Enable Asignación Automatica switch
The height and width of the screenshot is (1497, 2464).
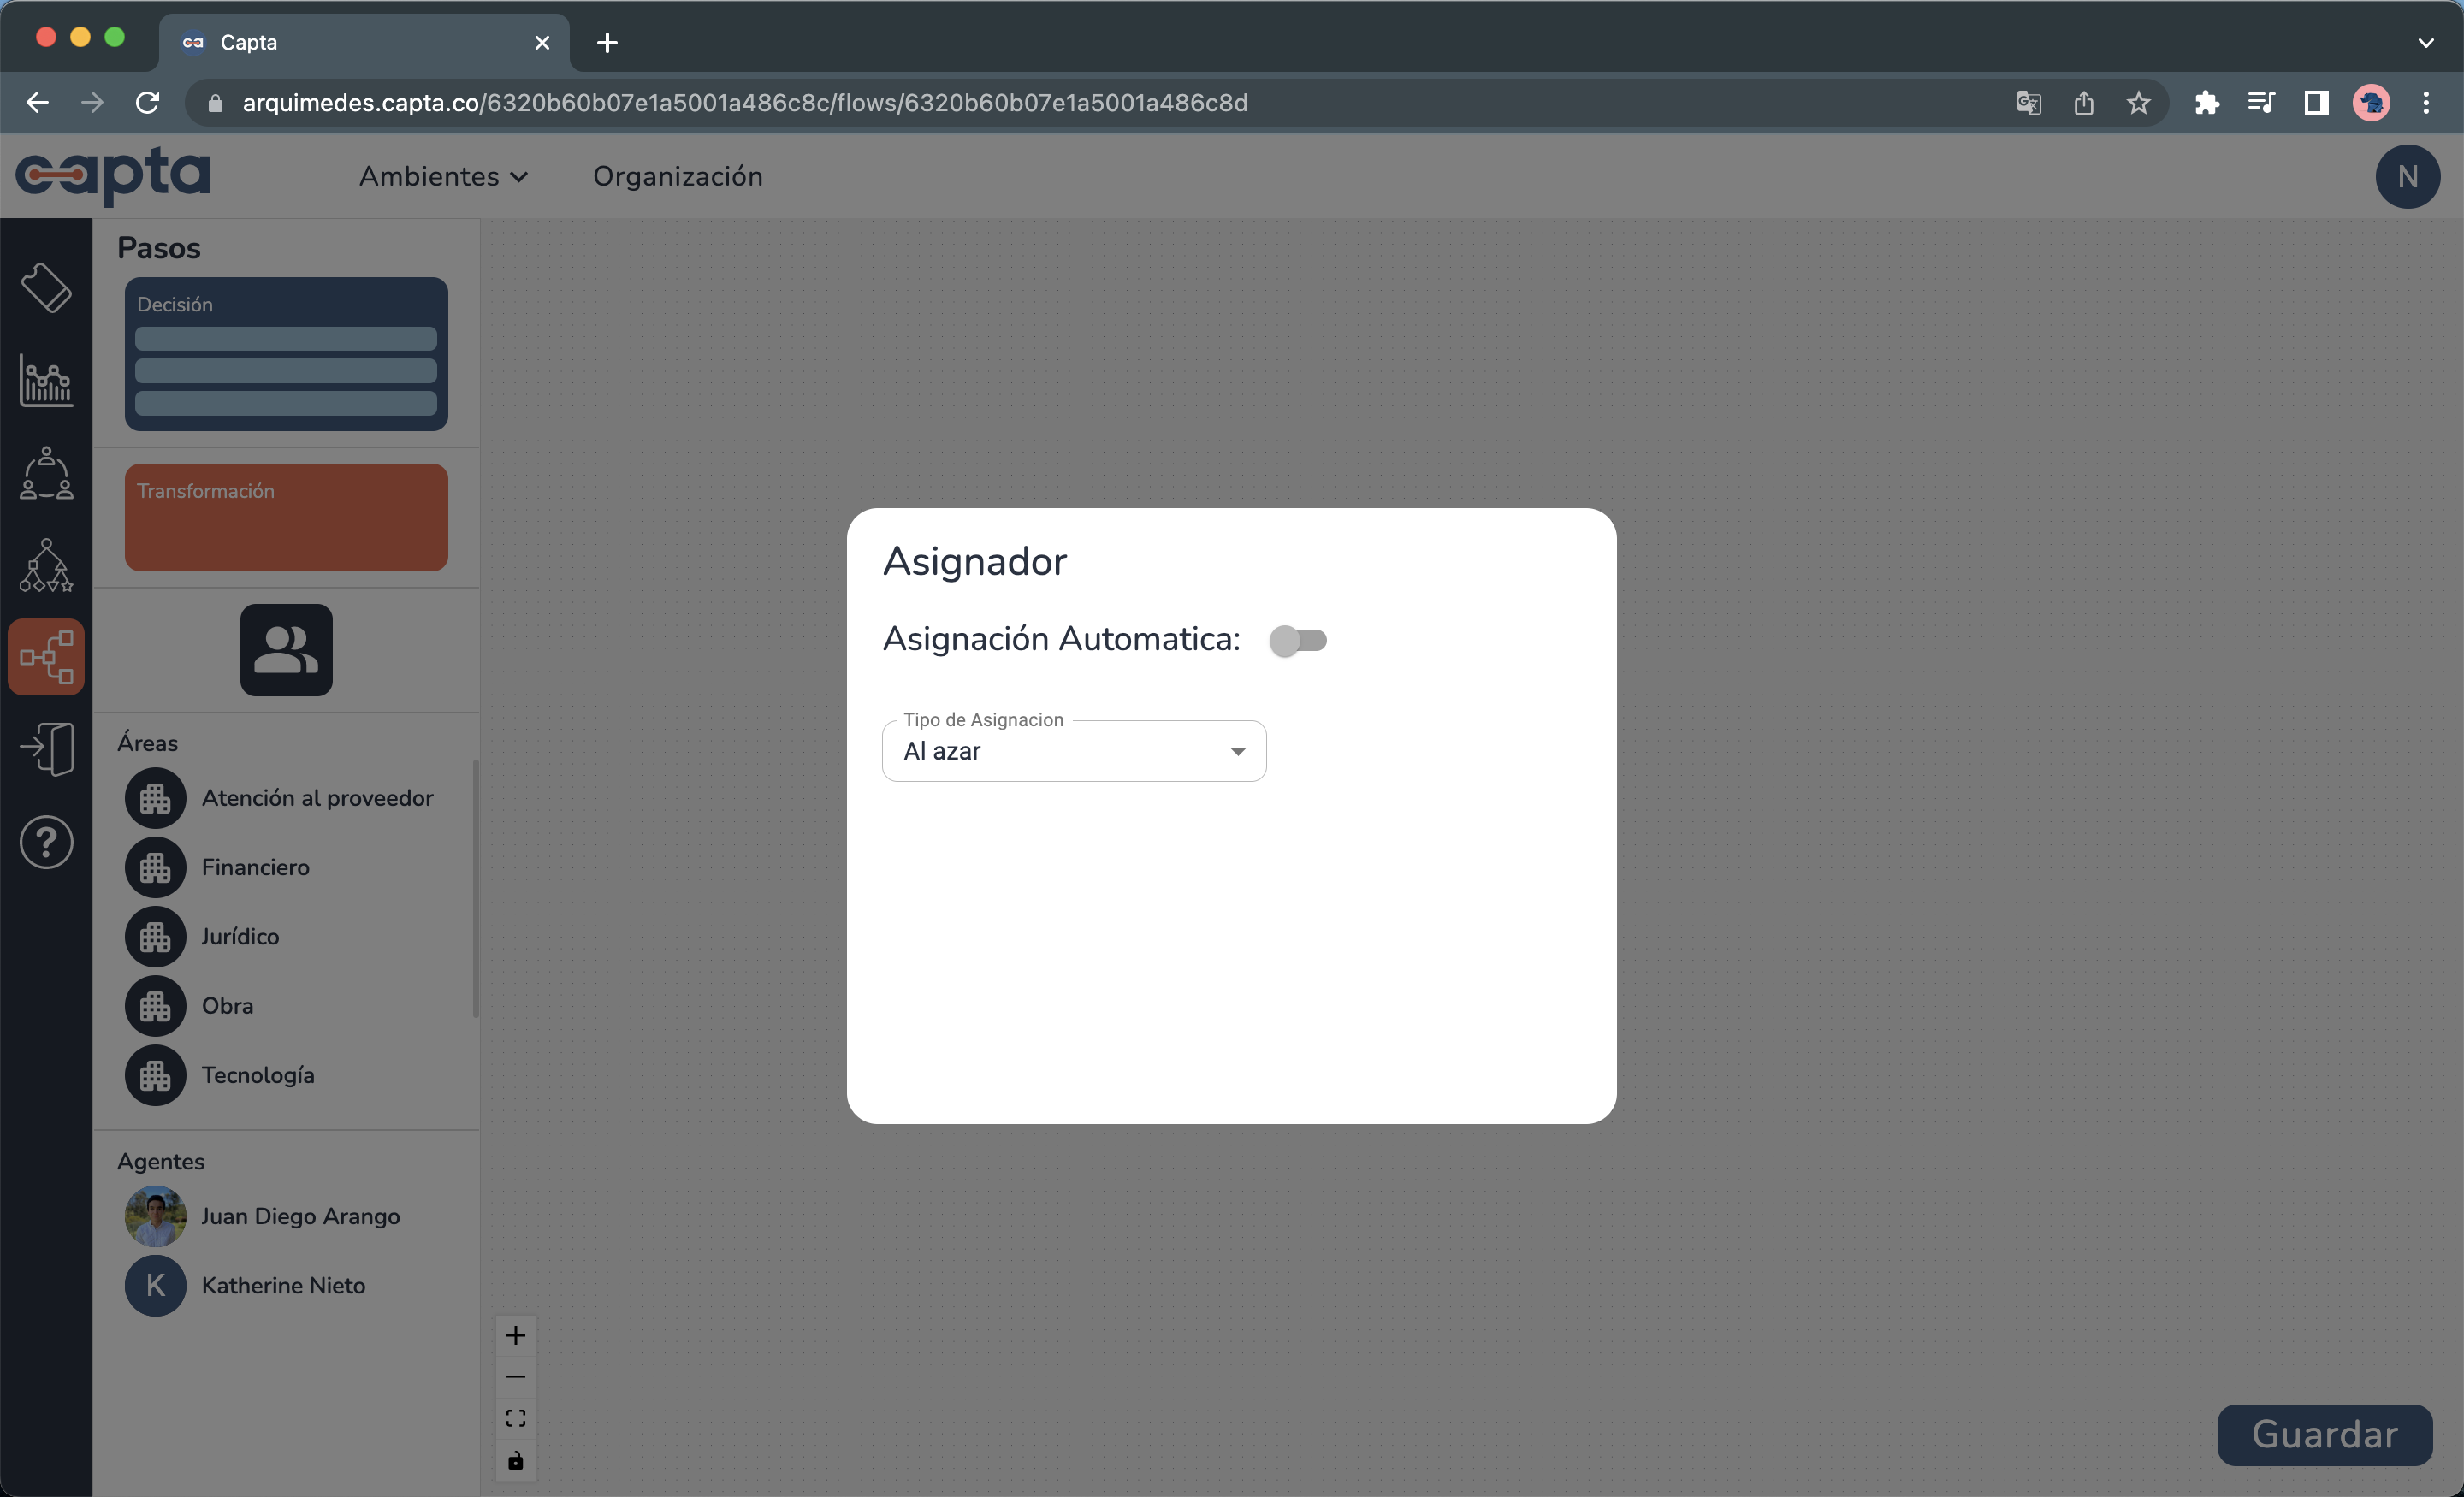pyautogui.click(x=1299, y=640)
